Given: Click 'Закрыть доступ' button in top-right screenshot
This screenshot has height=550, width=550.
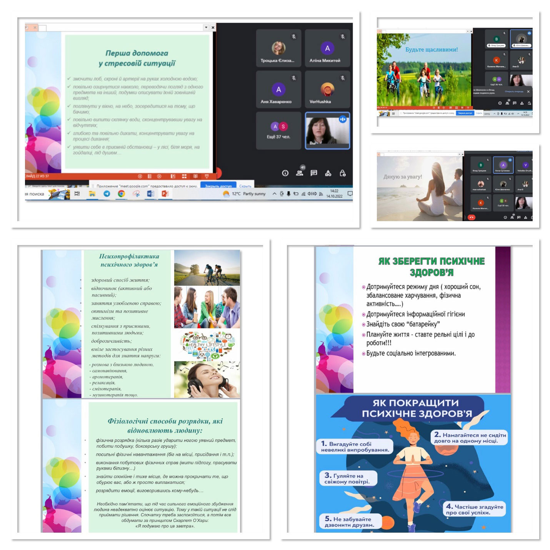Looking at the screenshot, I should (465, 113).
